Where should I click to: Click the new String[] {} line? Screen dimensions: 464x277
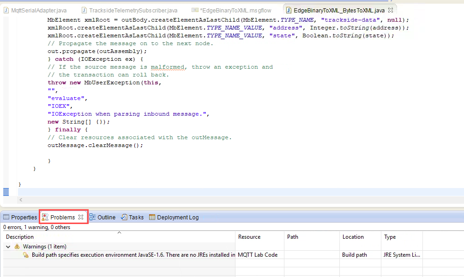point(78,122)
